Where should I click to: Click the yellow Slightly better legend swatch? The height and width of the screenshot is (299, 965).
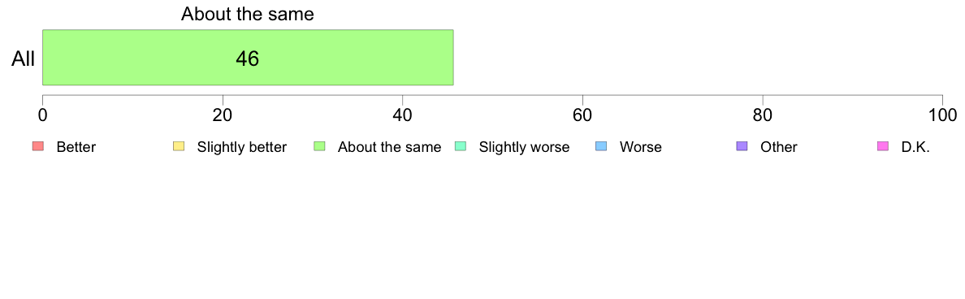pos(179,146)
